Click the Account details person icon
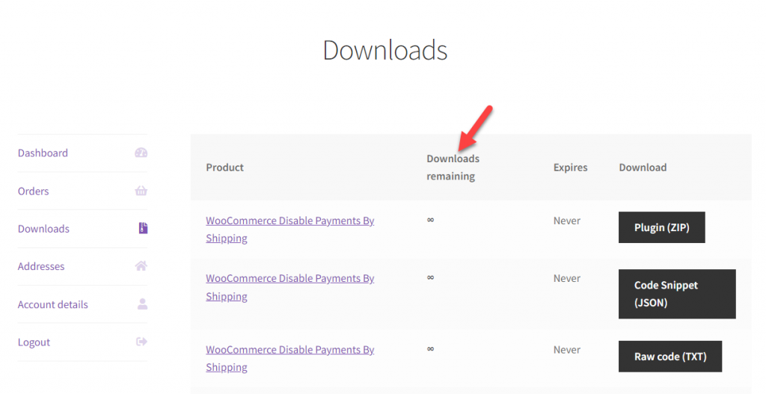766x394 pixels. [x=142, y=304]
